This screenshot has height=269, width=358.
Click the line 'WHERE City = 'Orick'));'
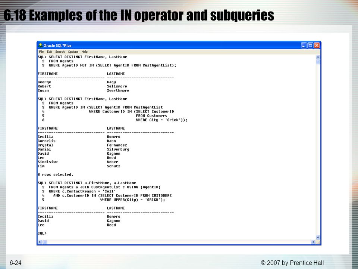[x=161, y=120]
